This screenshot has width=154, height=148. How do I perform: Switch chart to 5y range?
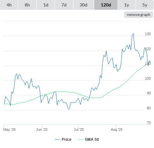[x=145, y=5]
